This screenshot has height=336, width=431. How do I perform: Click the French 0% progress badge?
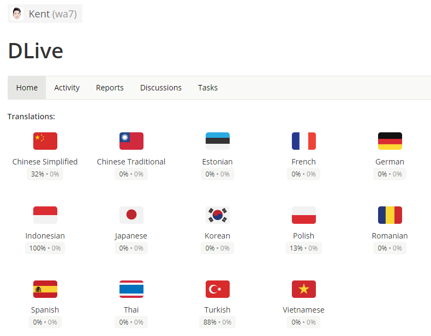[x=304, y=174]
